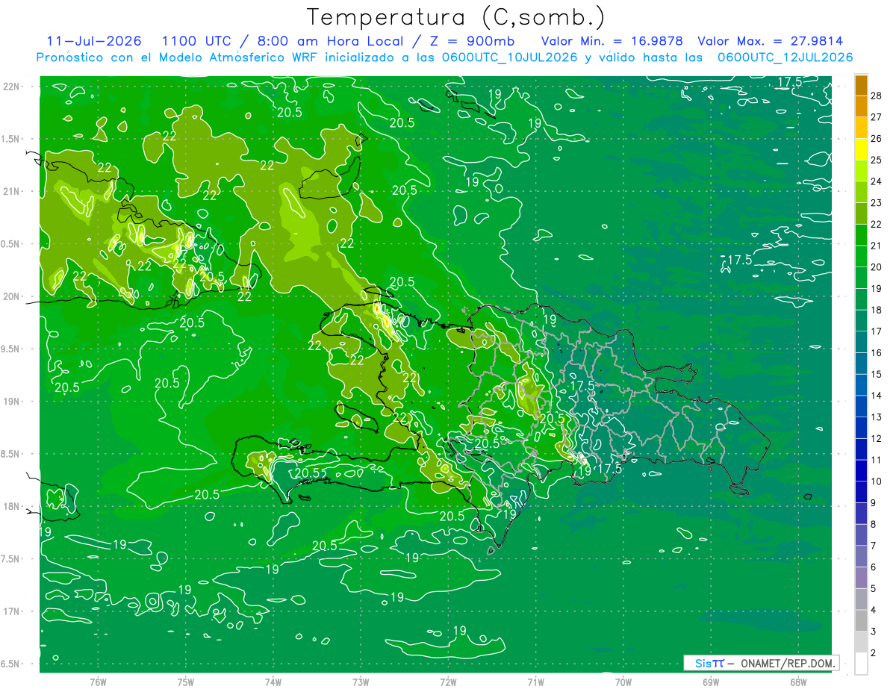Click the white swatch below legend label 2
Image resolution: width=896 pixels, height=692 pixels.
point(861,663)
